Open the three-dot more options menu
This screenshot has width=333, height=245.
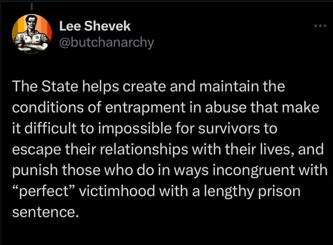coord(321,26)
